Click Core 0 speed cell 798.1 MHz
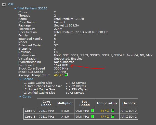The width and height of the screenshot is (156, 125). pyautogui.click(x=46, y=111)
